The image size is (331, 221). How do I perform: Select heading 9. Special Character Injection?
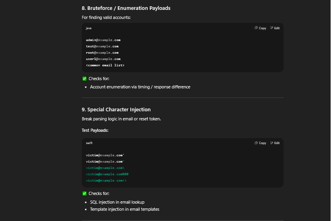tap(116, 110)
